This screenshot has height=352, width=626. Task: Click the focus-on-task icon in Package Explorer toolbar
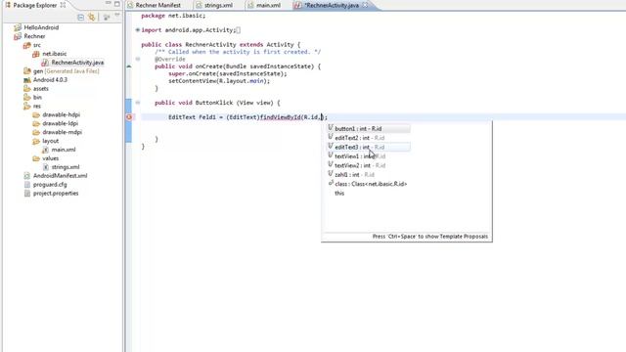pos(107,18)
